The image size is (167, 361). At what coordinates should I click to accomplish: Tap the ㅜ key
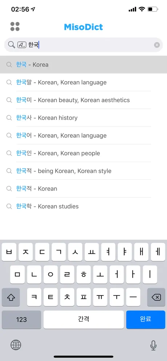pos(117,297)
